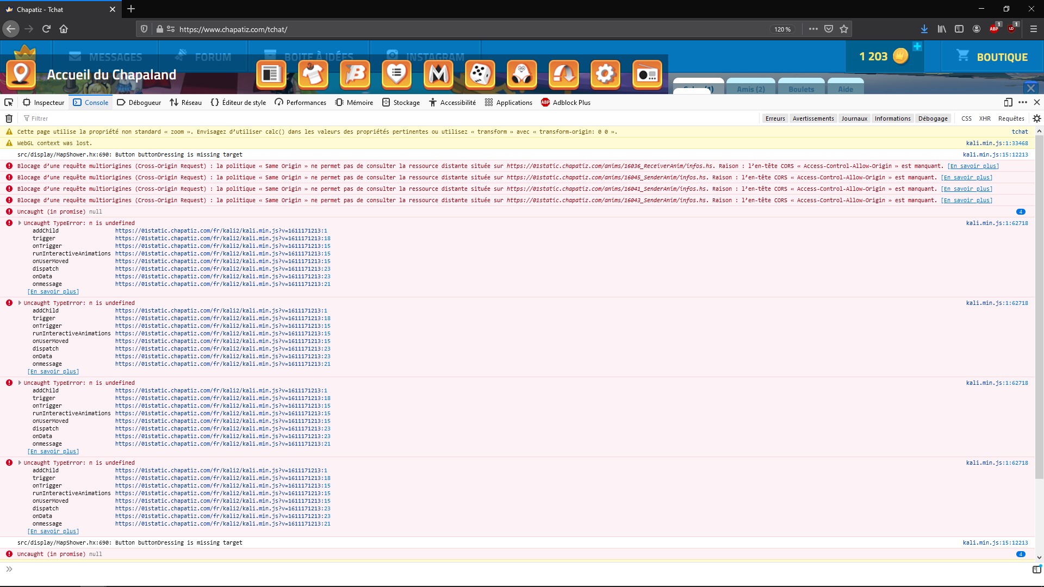Clear the console with the trash icon

[9, 118]
